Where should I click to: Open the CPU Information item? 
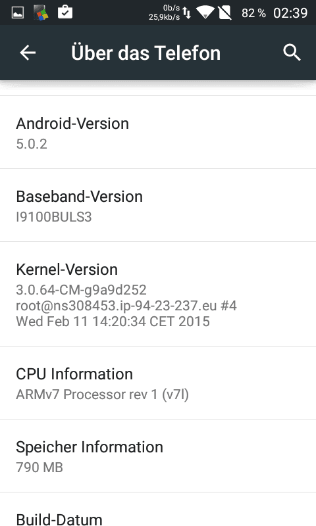point(158,383)
